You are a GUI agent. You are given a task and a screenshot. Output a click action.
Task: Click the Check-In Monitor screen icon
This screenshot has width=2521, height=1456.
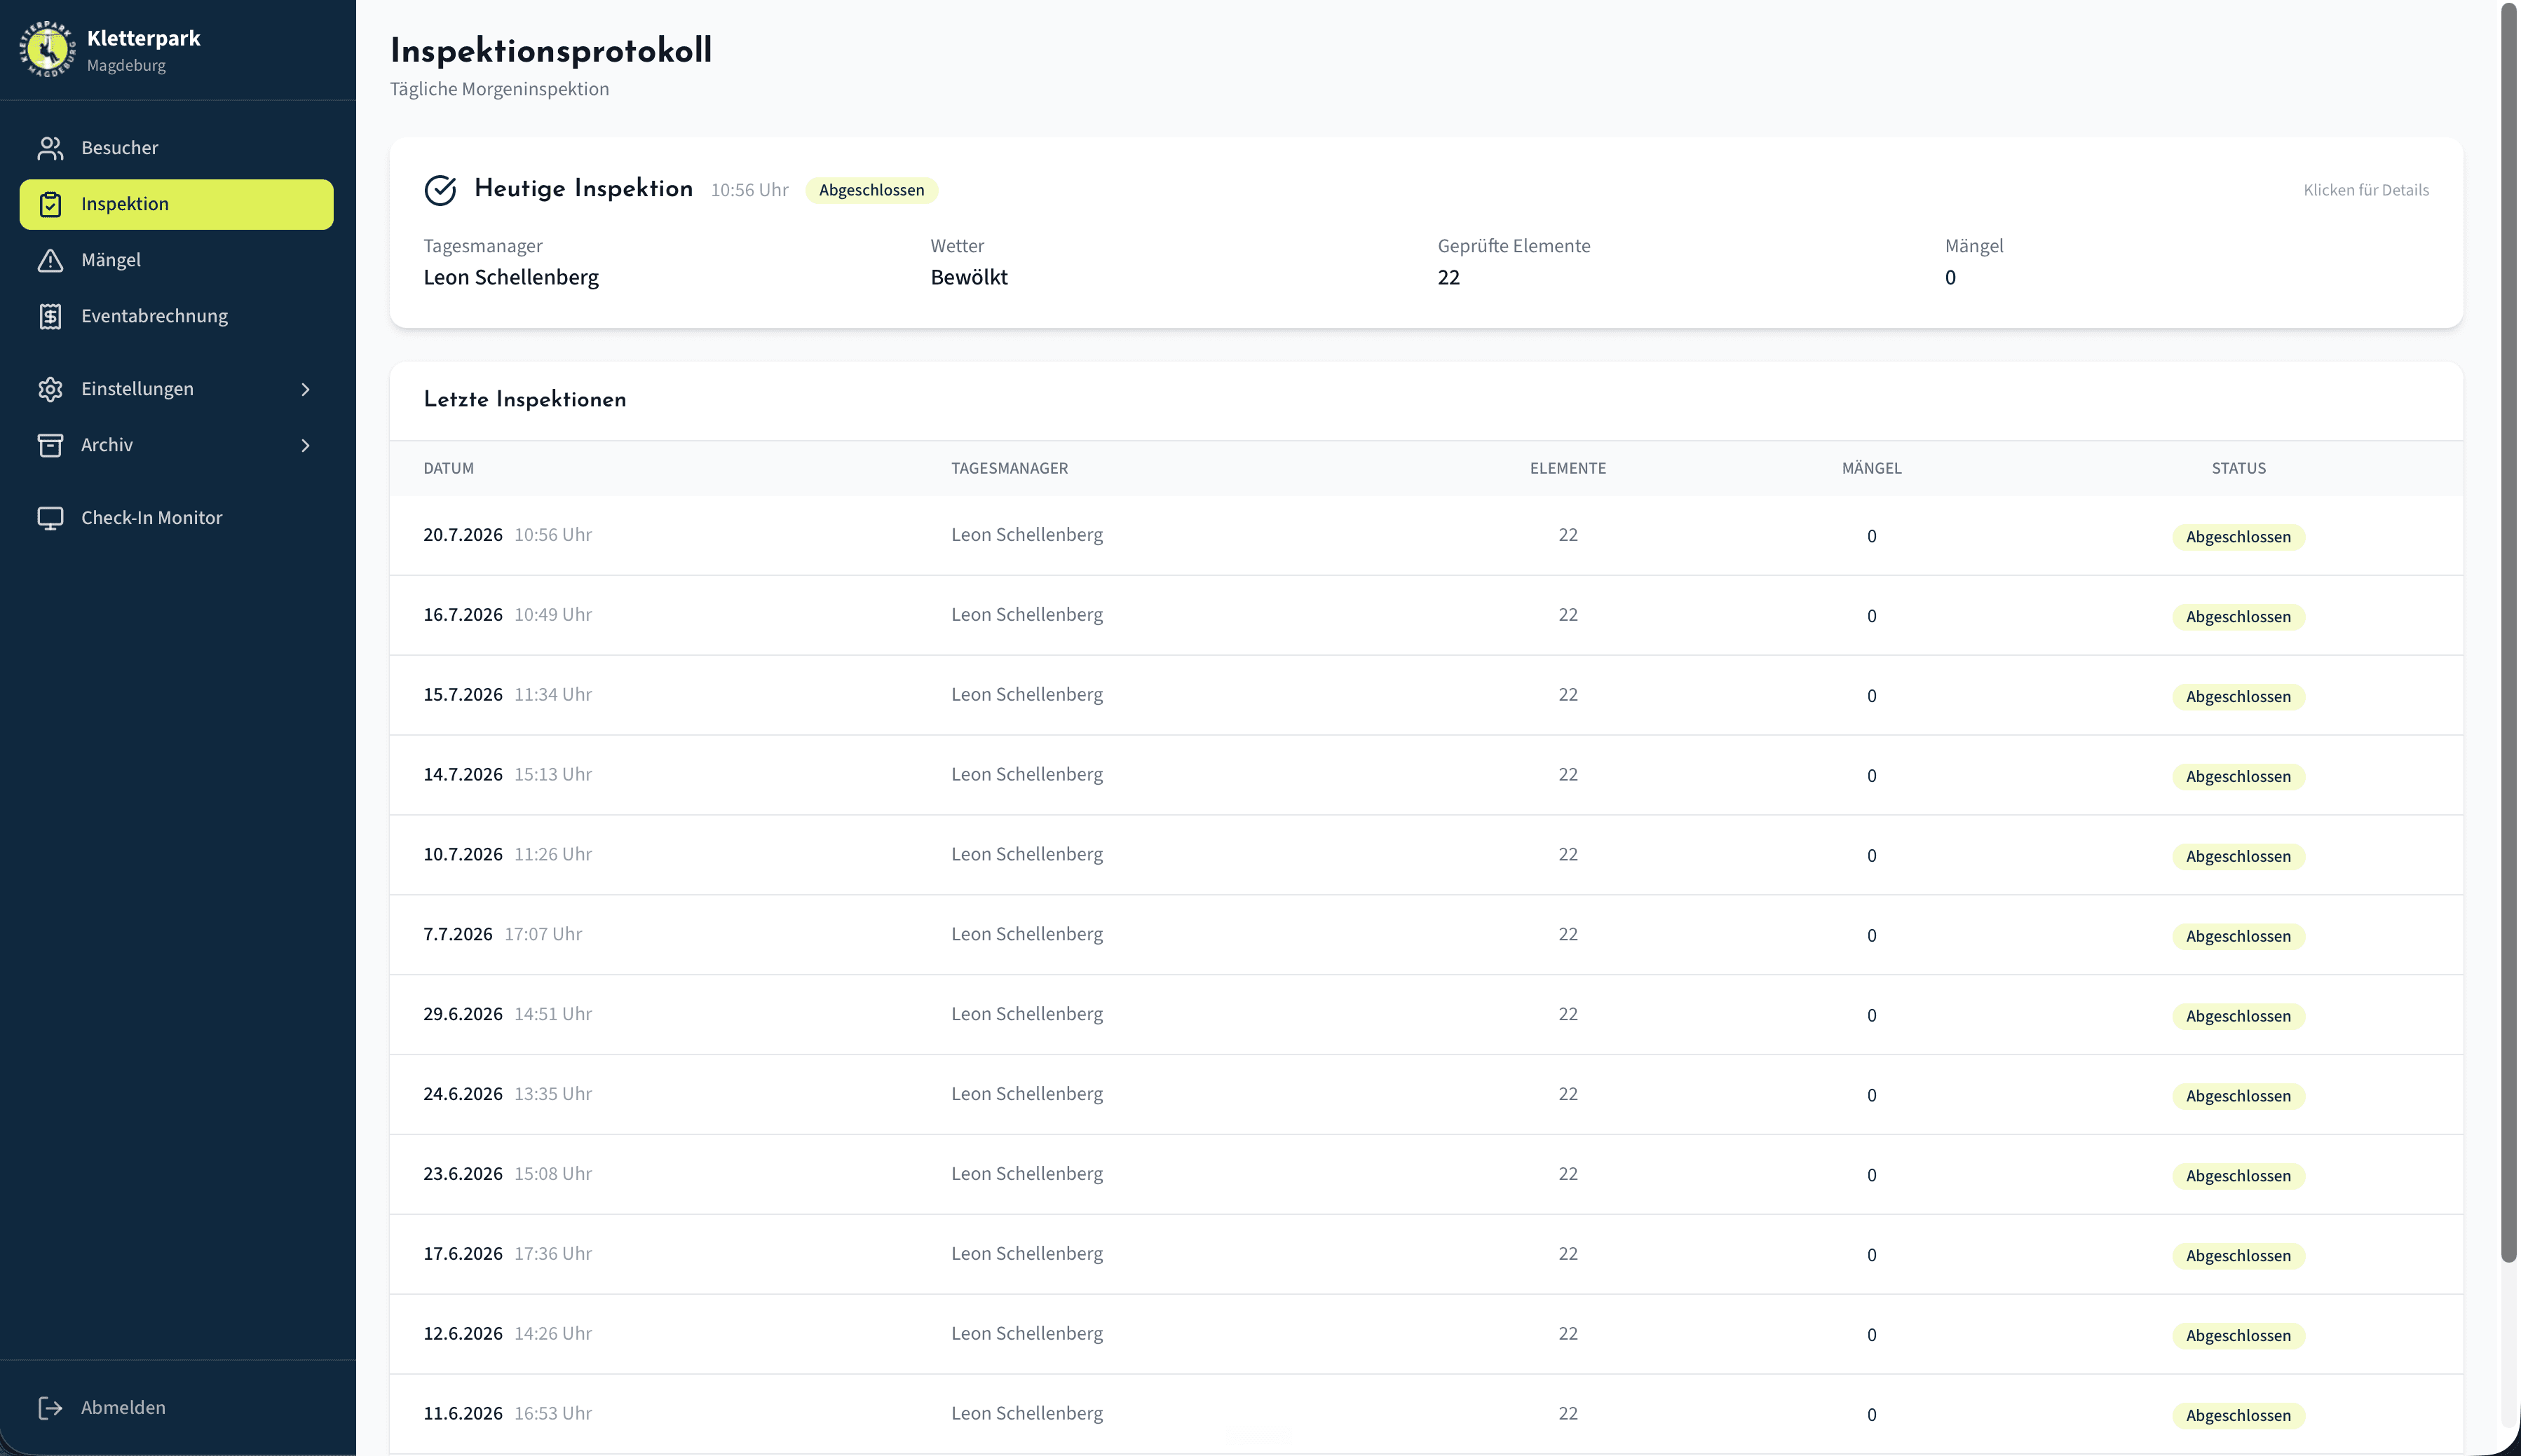(x=50, y=518)
